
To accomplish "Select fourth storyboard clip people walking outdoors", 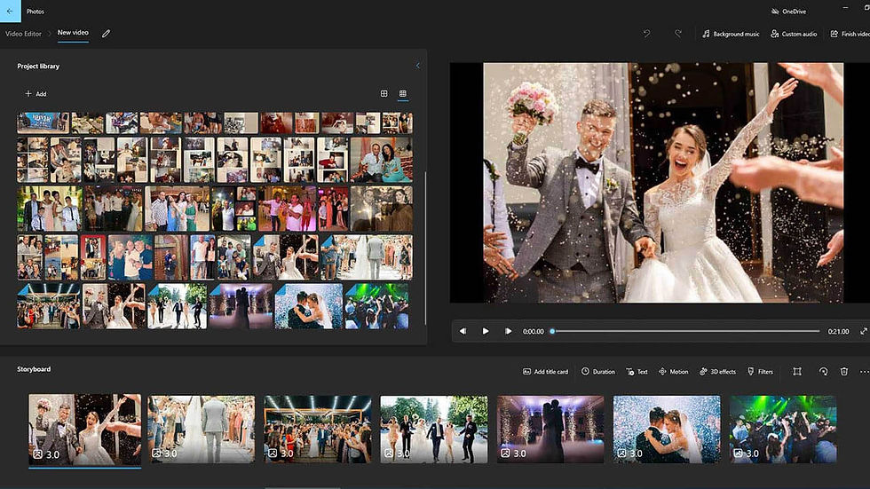I will pyautogui.click(x=434, y=430).
